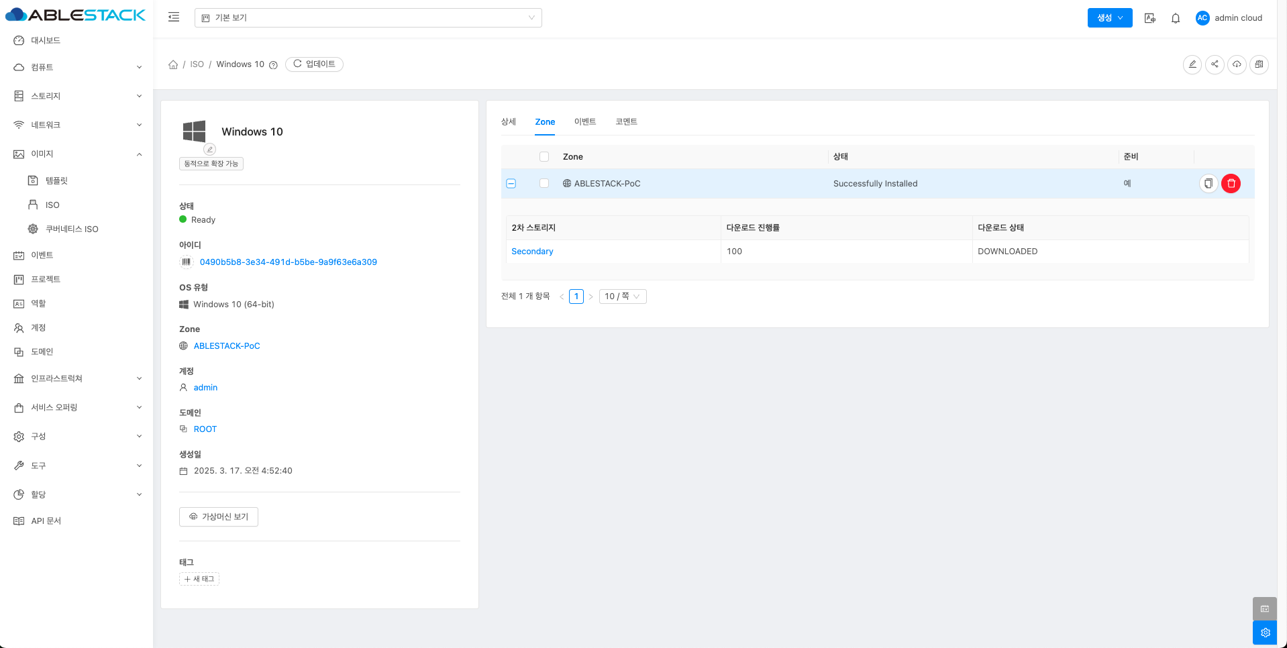Image resolution: width=1287 pixels, height=648 pixels.
Task: Click the share icon in top-right toolbar
Action: [x=1215, y=64]
